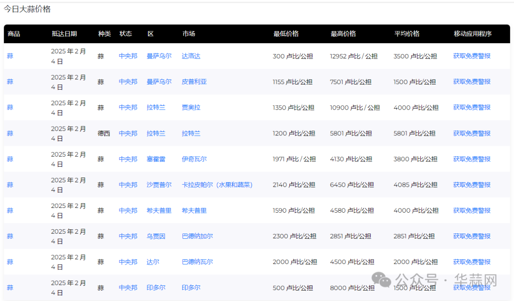Click 获取免费警报 in the 伊奇瓦尔 row
This screenshot has width=514, height=301.
(x=472, y=159)
